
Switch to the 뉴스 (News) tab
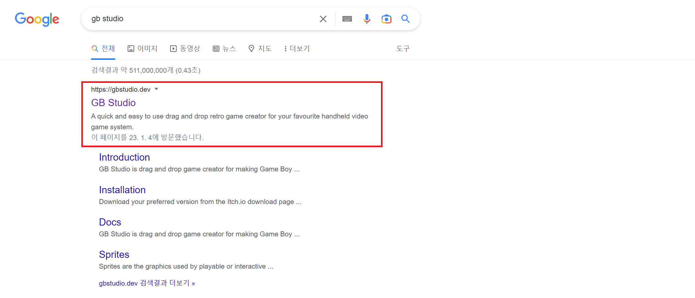224,49
